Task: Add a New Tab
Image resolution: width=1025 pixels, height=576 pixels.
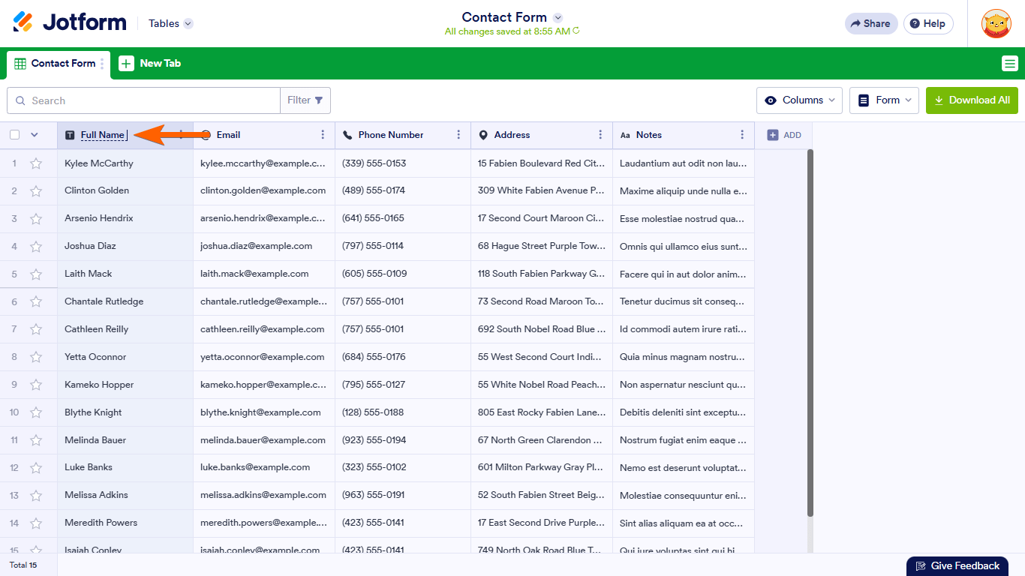Action: click(150, 64)
